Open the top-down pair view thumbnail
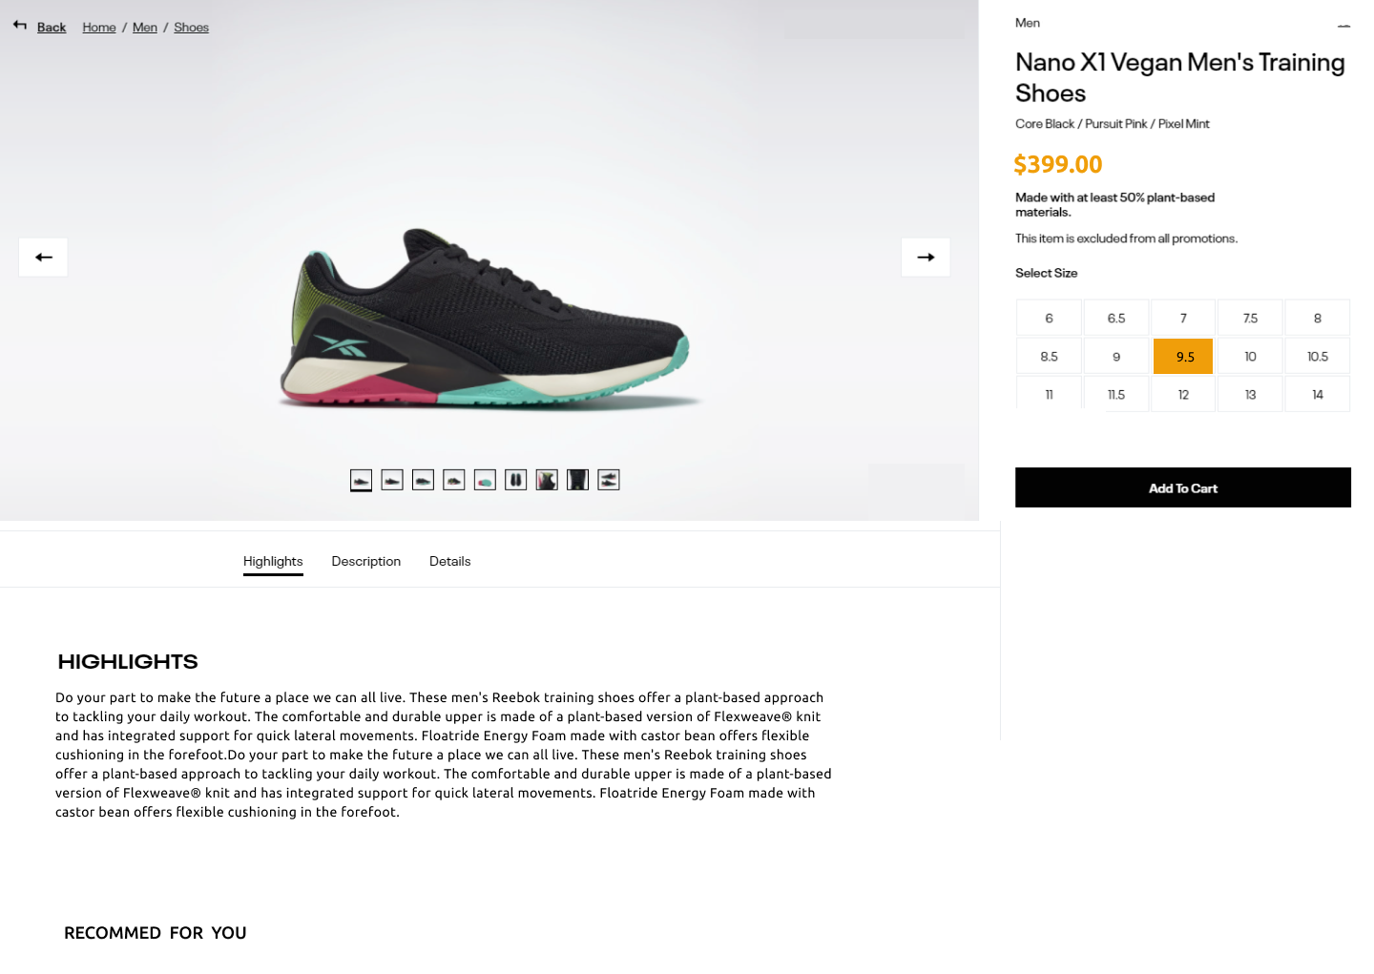1374x974 pixels. click(x=515, y=480)
